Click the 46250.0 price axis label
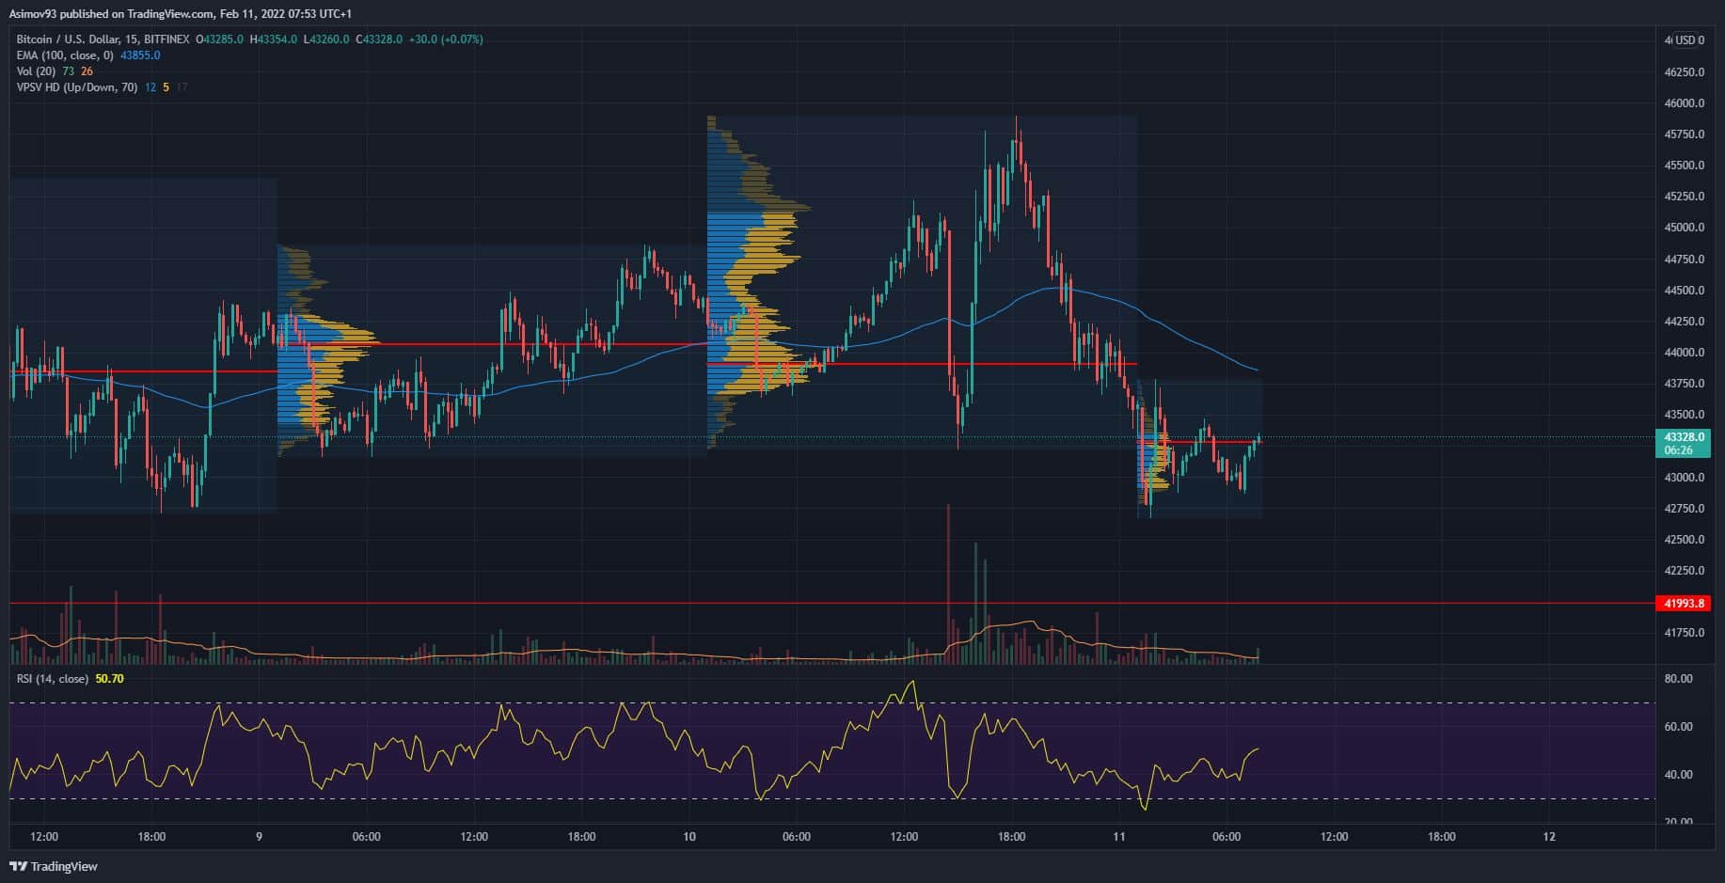This screenshot has height=883, width=1725. click(x=1684, y=72)
